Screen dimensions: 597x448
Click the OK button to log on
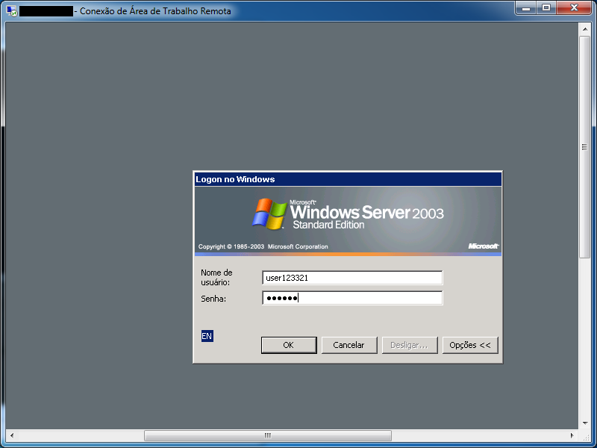click(x=289, y=345)
